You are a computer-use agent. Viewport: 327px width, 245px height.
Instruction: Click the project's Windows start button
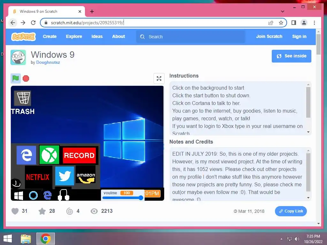19,196
